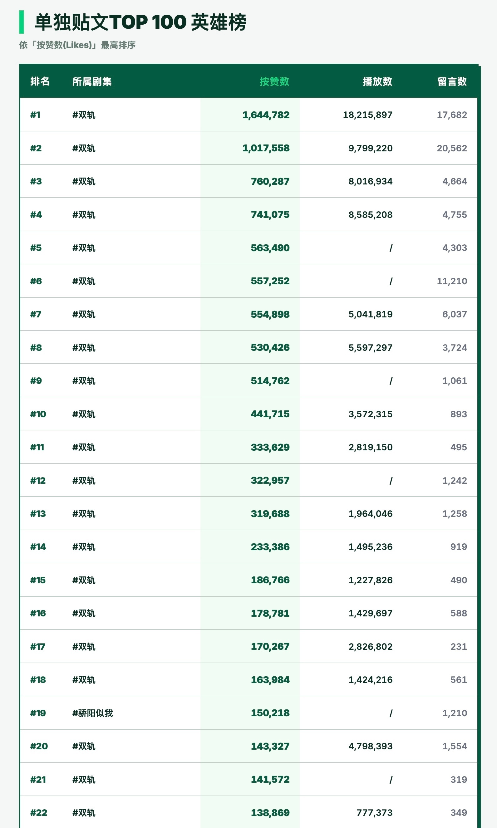Viewport: 497px width, 828px height.
Task: Click the 所属剧集 column header
Action: [x=92, y=81]
